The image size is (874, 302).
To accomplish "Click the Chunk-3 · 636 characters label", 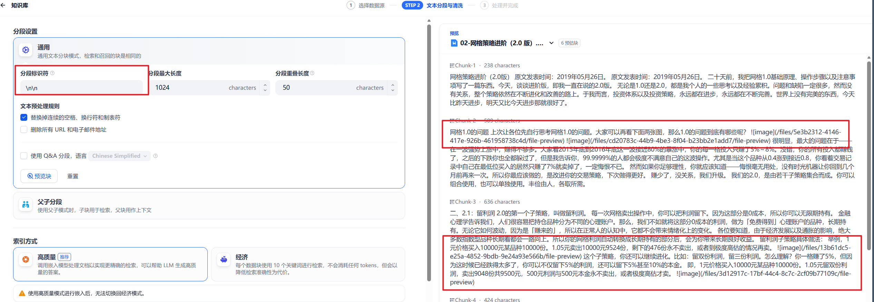I will 487,202.
